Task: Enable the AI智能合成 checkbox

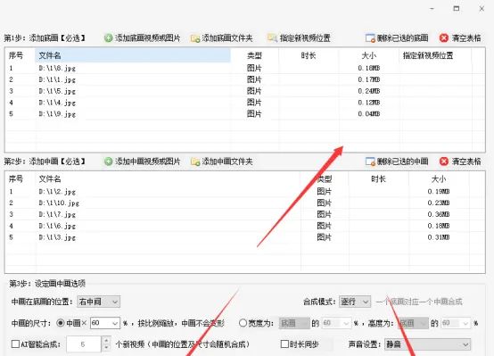Action: tap(15, 344)
